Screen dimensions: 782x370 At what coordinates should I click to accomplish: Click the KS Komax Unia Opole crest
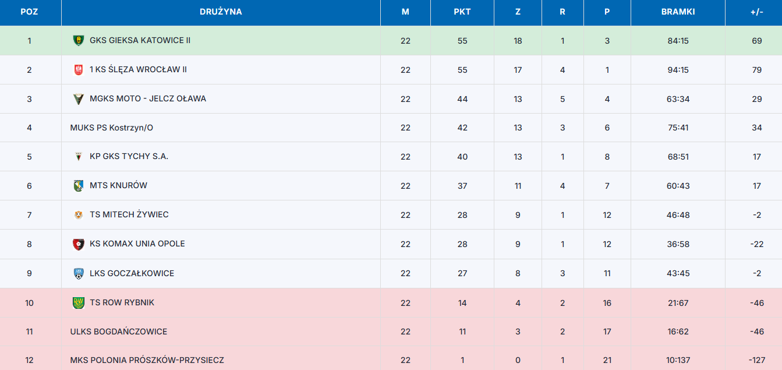78,244
